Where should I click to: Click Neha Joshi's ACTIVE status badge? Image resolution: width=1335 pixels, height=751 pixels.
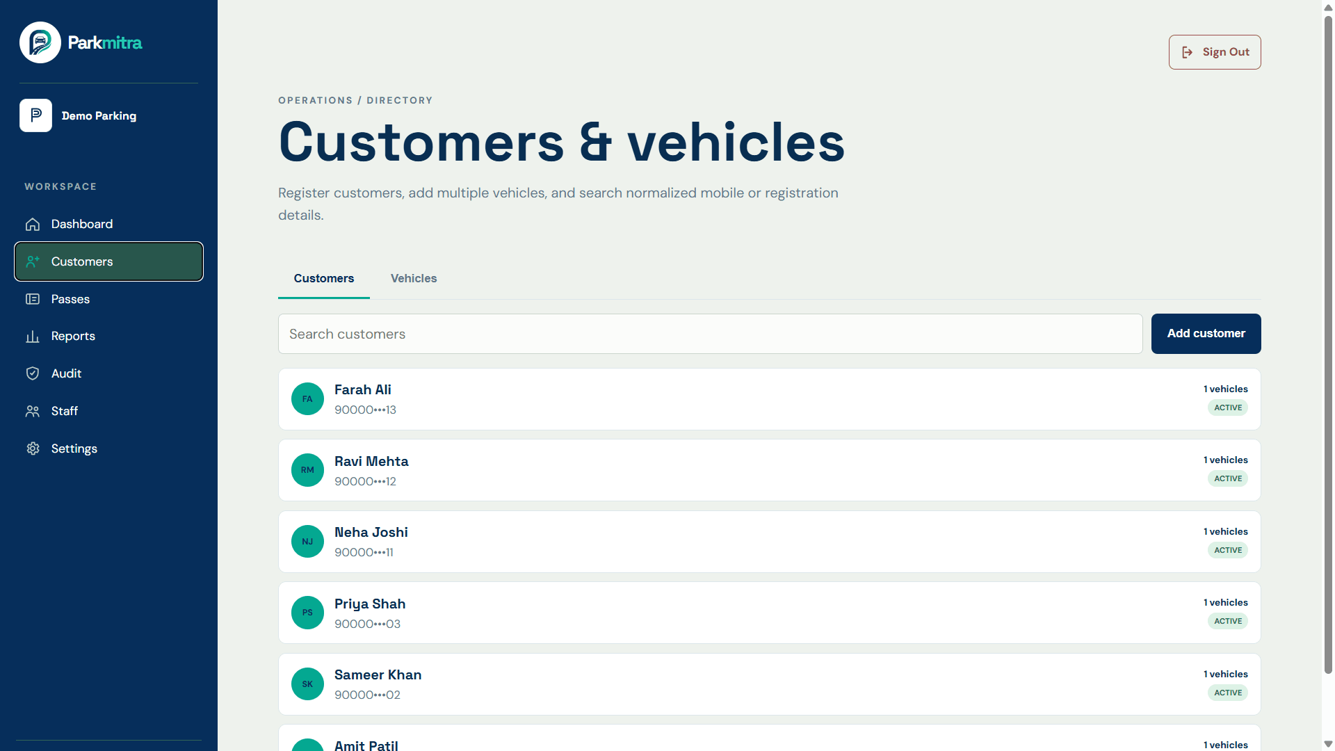tap(1228, 550)
